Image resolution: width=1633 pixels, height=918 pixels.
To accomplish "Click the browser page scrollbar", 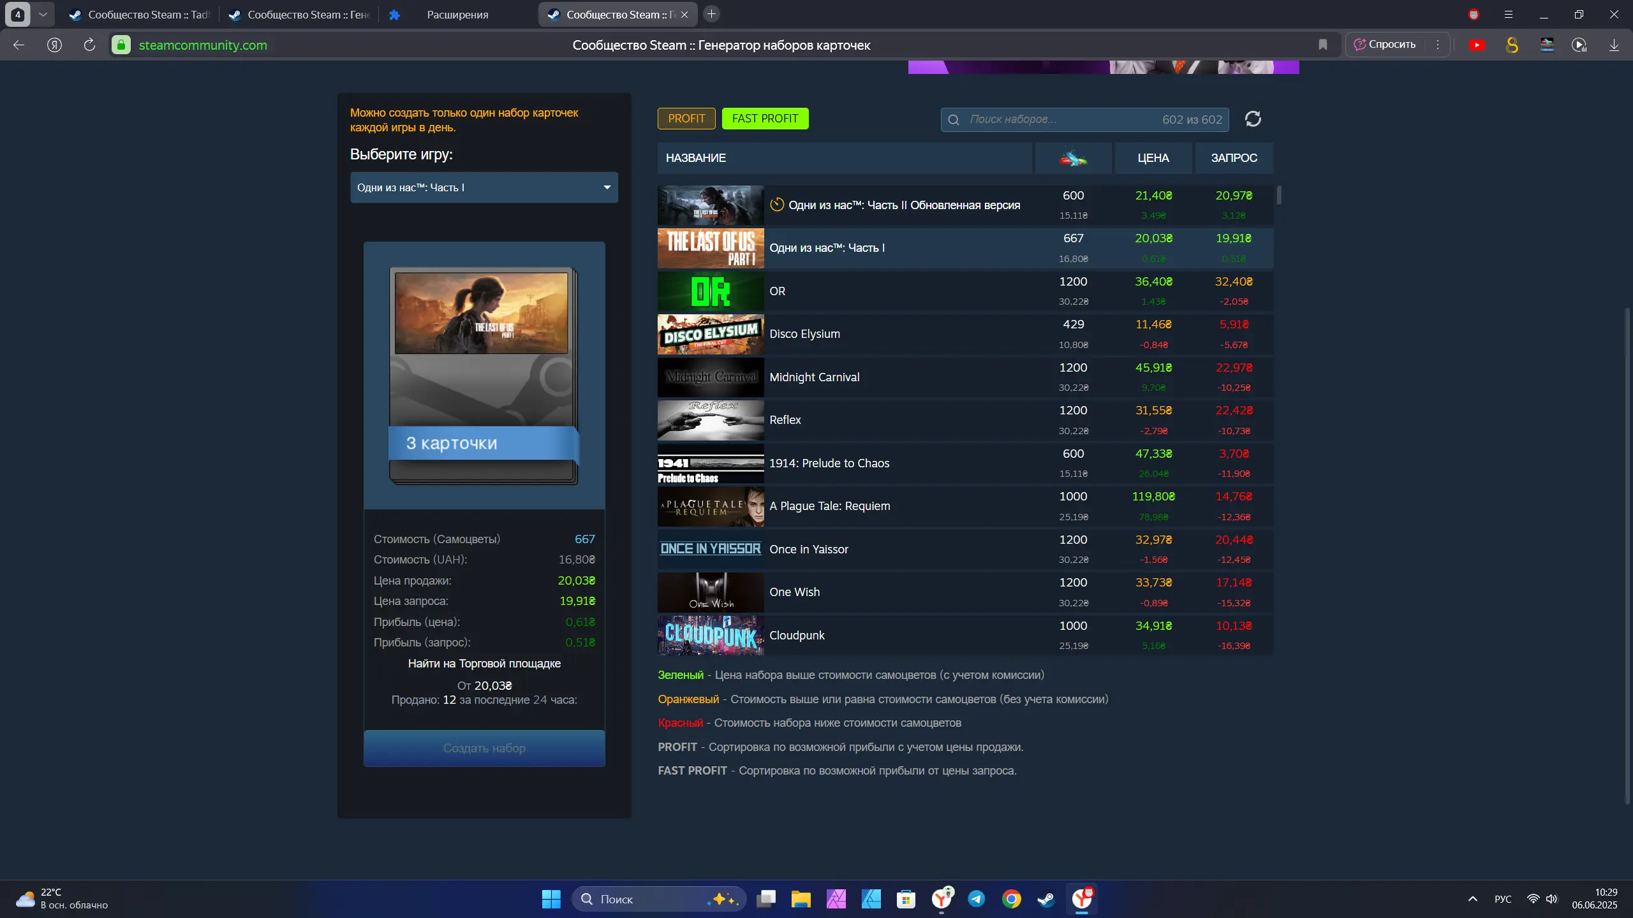I will pyautogui.click(x=1628, y=555).
